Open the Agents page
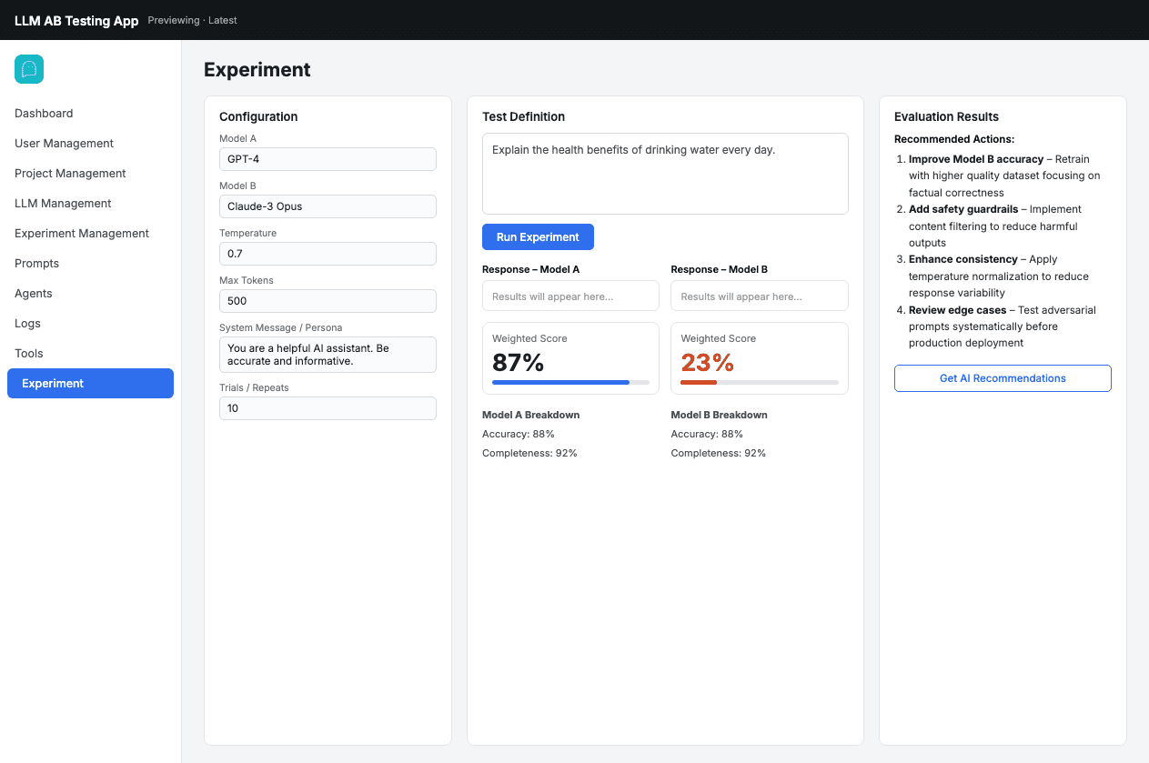The image size is (1149, 763). point(34,294)
